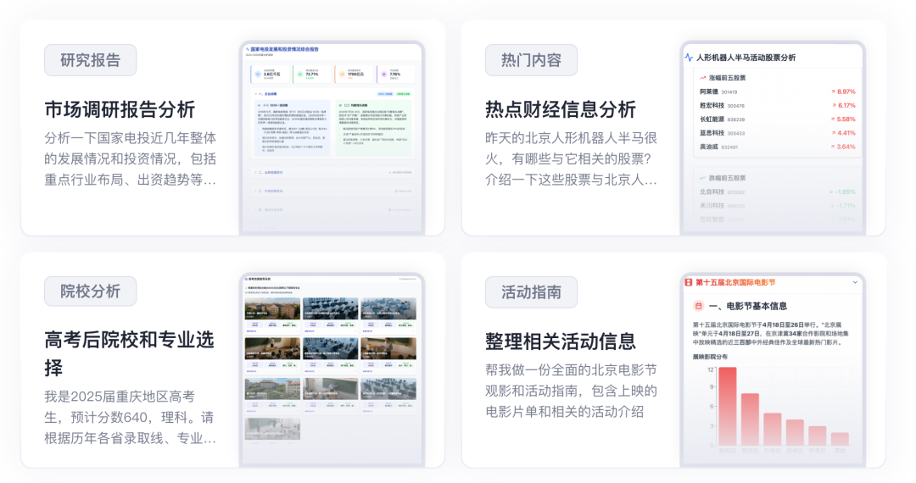Click the purple icon on the 7.76% stat card
916x483 pixels.
click(384, 74)
